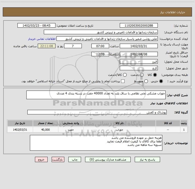This screenshot has height=189, width=195.
Task: Open مشاهده مدارک پیوستی (0) button
Action: tap(108, 160)
